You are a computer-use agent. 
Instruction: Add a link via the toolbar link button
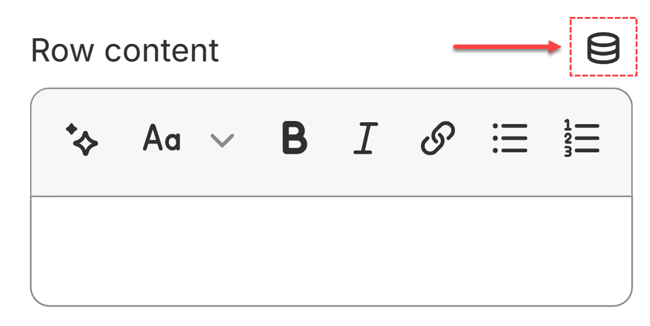tap(438, 138)
